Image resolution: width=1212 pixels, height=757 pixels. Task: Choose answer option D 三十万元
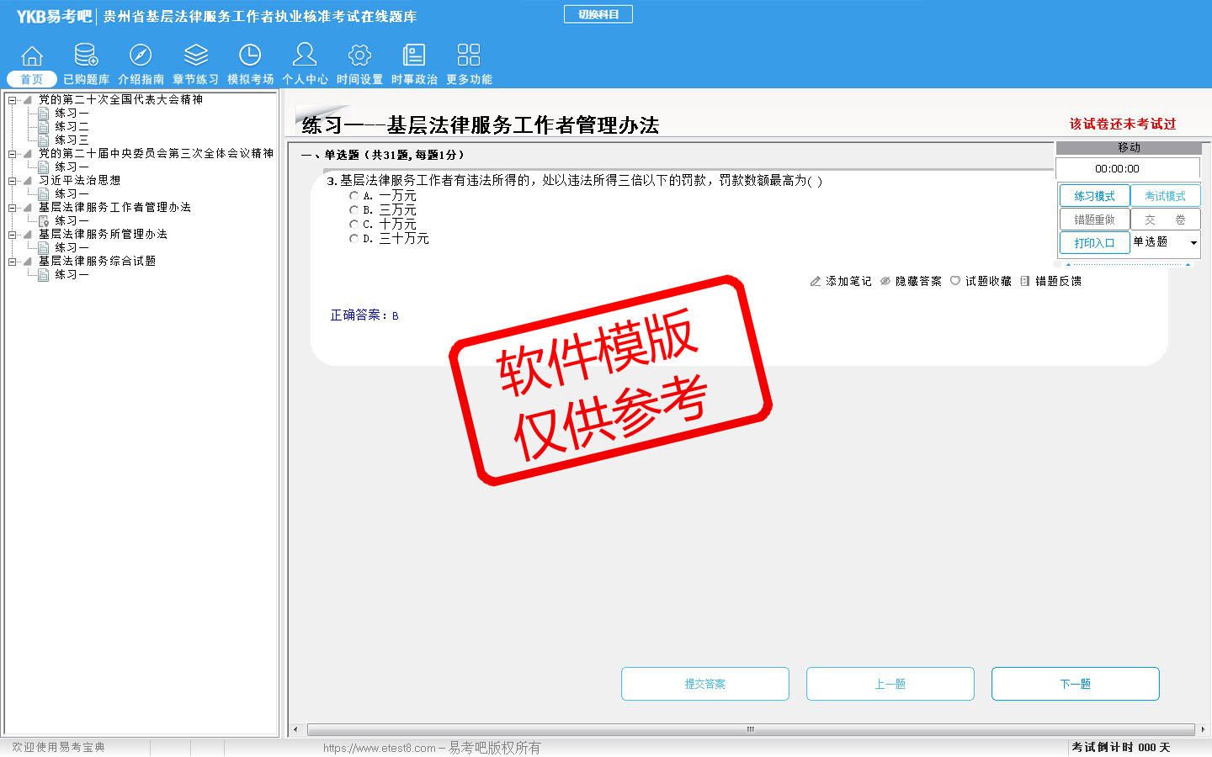(x=354, y=239)
